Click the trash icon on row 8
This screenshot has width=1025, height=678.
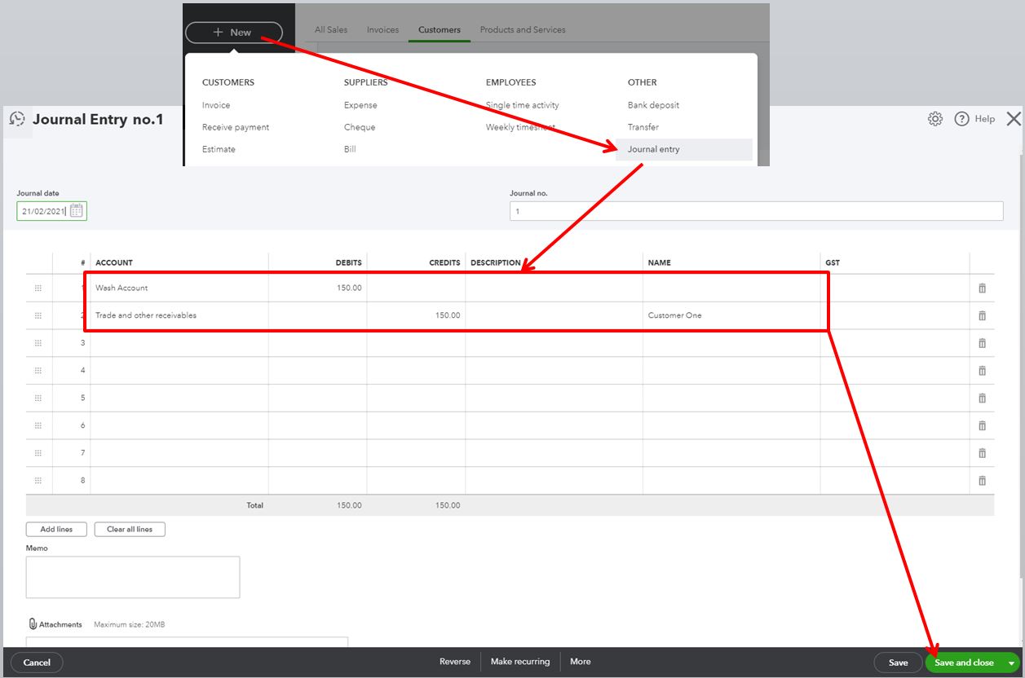pyautogui.click(x=982, y=481)
